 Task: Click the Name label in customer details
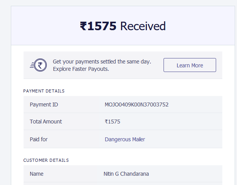pyautogui.click(x=37, y=174)
